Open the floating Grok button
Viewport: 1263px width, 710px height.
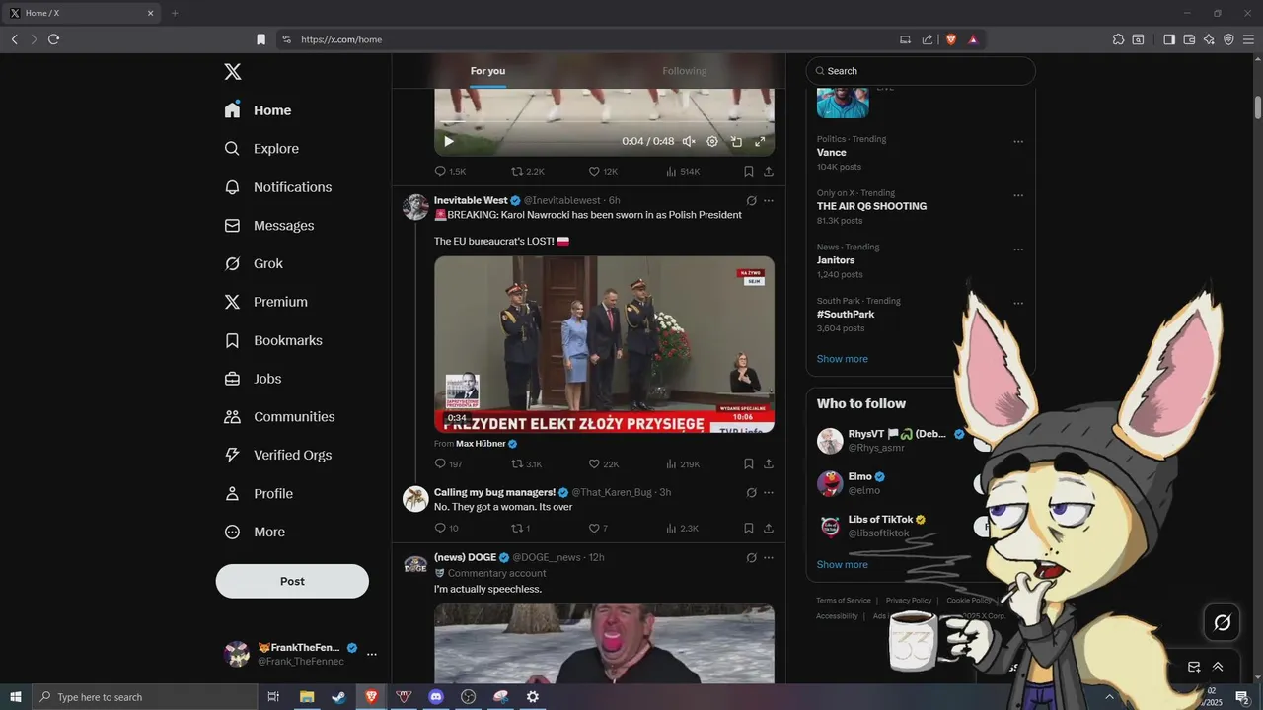1222,622
